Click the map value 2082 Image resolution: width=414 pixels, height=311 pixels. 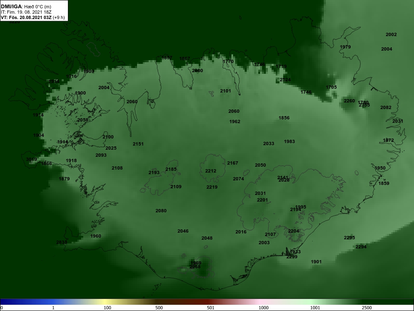(386, 107)
